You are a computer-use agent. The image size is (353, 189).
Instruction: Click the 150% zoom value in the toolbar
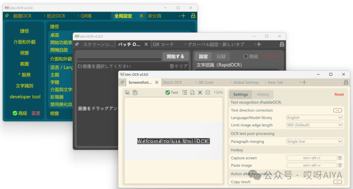click(218, 92)
